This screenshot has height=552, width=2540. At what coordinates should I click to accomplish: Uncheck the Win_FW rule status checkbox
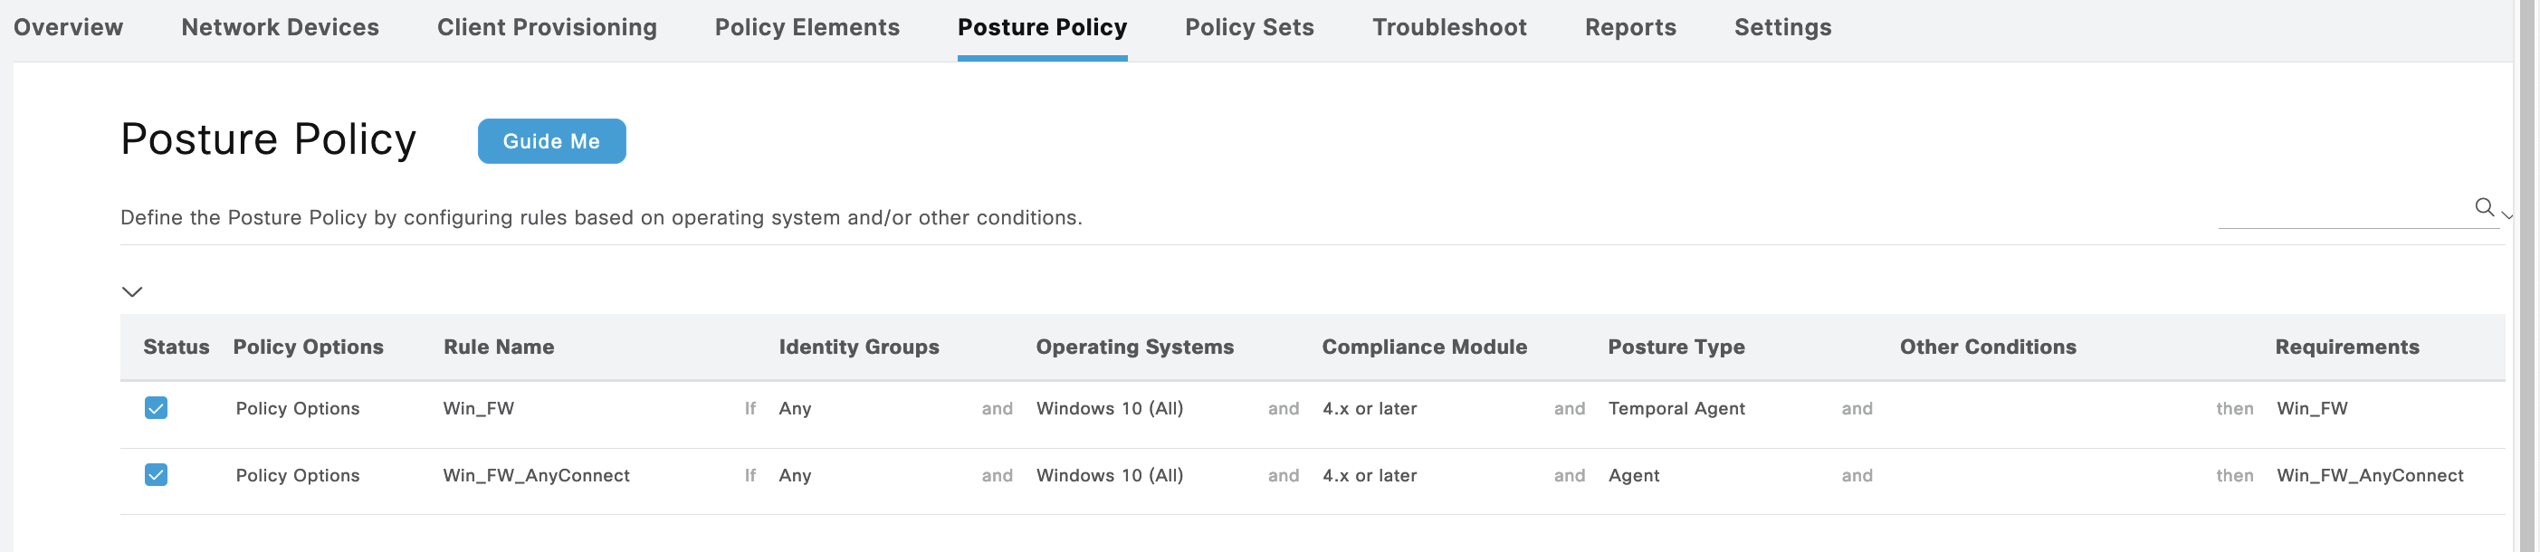tap(156, 408)
